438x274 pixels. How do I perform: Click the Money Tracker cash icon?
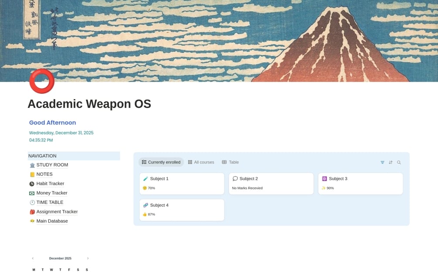(32, 193)
